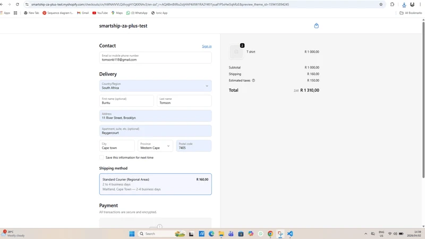The height and width of the screenshot is (239, 425).
Task: Click the browser address bar URL
Action: [x=160, y=4]
